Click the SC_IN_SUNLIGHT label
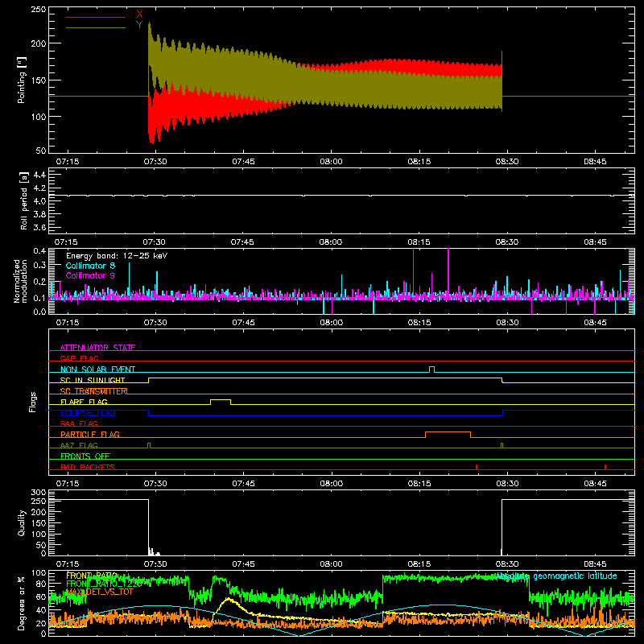The width and height of the screenshot is (644, 644). 93,380
